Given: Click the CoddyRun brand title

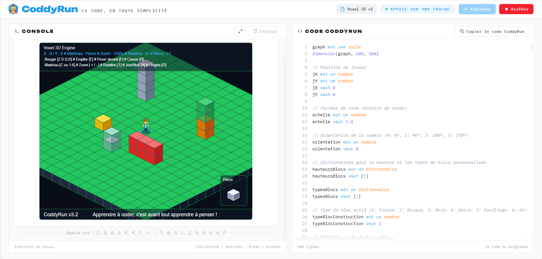Looking at the screenshot, I should pyautogui.click(x=50, y=9).
